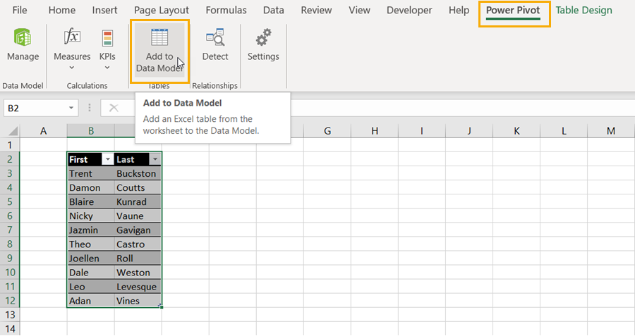Viewport: 635px width, 336px height.
Task: Select cell containing Jazmin
Action: coord(91,230)
